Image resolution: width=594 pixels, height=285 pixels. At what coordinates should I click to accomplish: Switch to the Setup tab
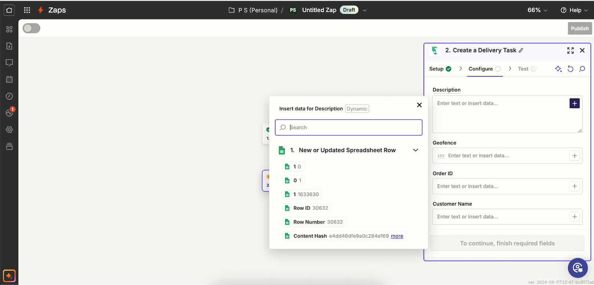[x=440, y=69]
